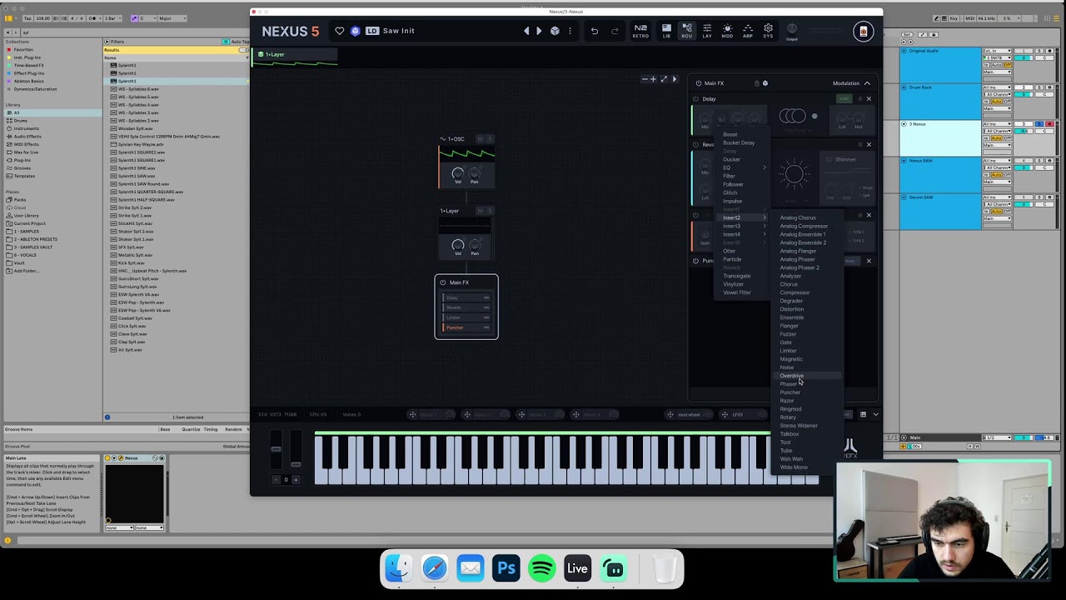Pick Vowel Filter from the FX menu
This screenshot has width=1066, height=600.
[x=737, y=292]
